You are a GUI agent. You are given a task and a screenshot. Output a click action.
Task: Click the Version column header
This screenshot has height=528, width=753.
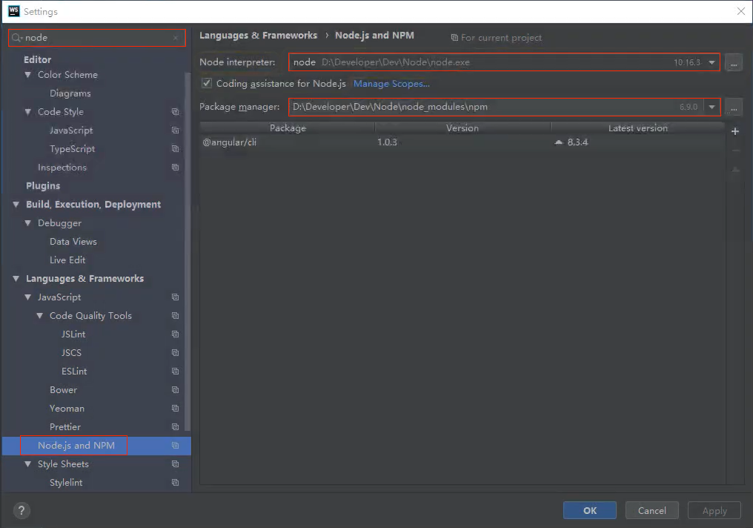click(x=462, y=128)
